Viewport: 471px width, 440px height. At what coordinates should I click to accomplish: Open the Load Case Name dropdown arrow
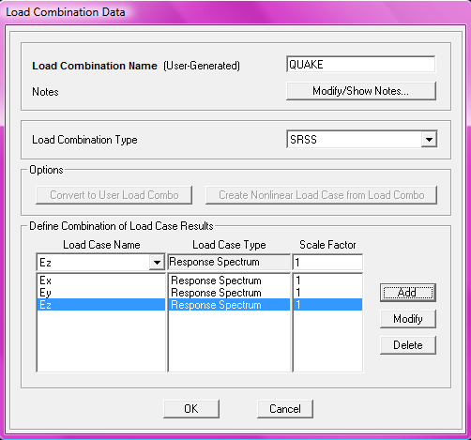click(157, 263)
